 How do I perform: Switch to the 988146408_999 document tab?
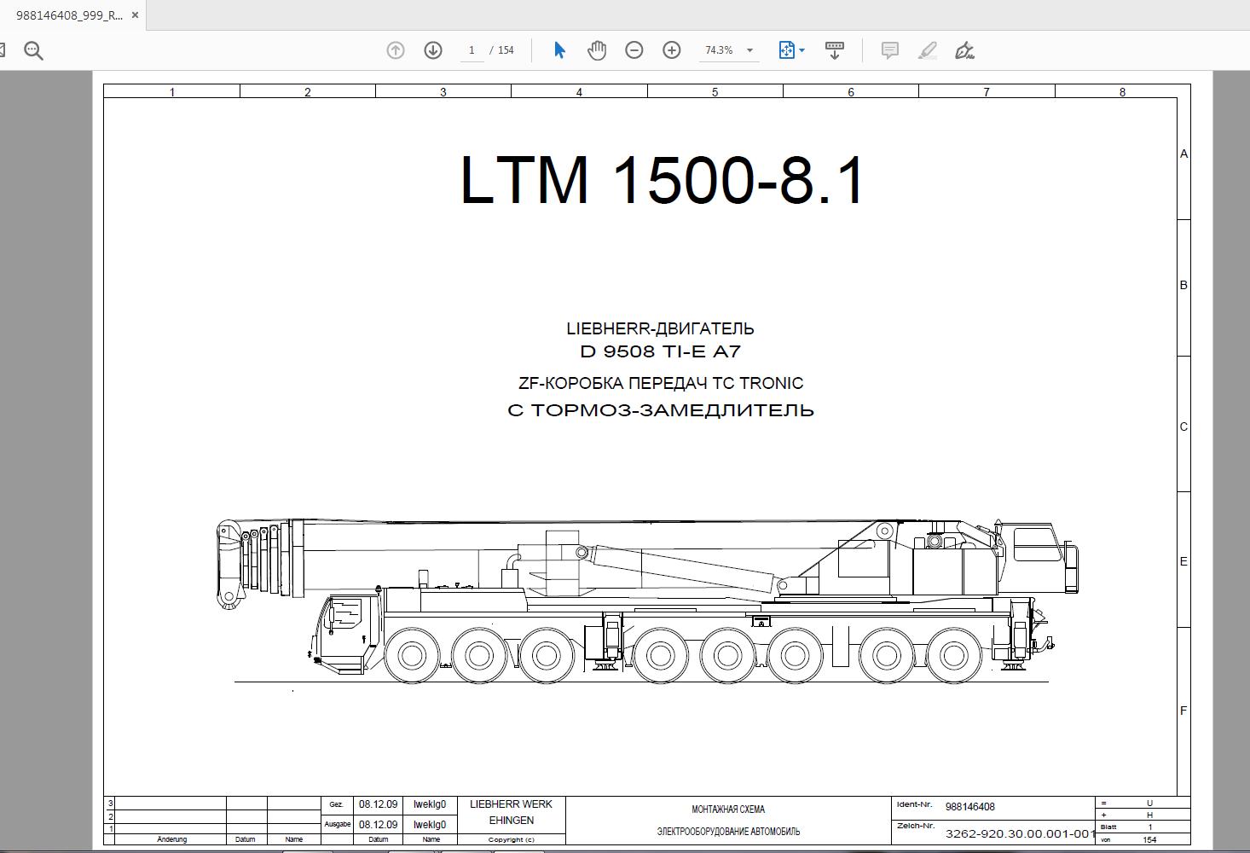pyautogui.click(x=68, y=15)
